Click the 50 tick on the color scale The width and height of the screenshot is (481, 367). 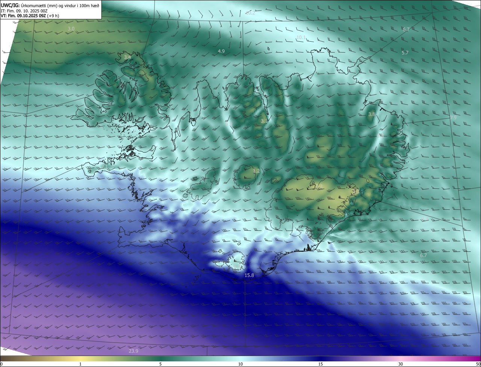pos(478,364)
